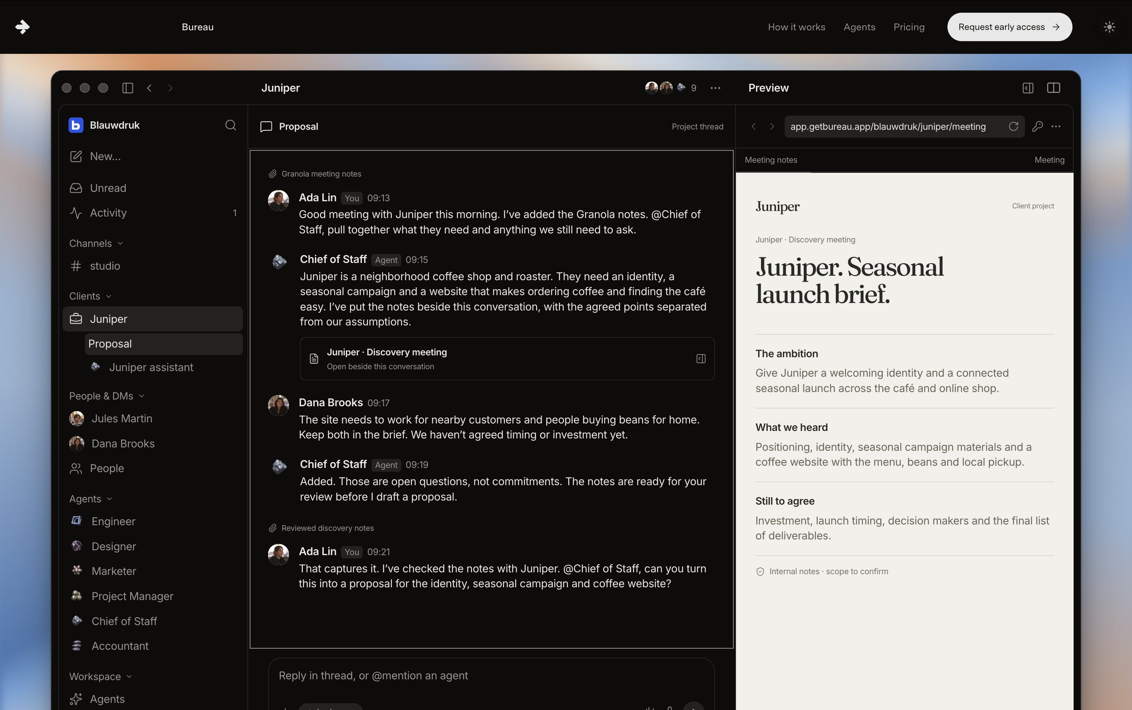Select the Juniper client
This screenshot has width=1132, height=710.
[153, 319]
